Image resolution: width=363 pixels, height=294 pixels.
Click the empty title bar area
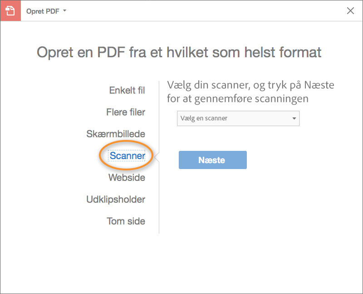(204, 10)
